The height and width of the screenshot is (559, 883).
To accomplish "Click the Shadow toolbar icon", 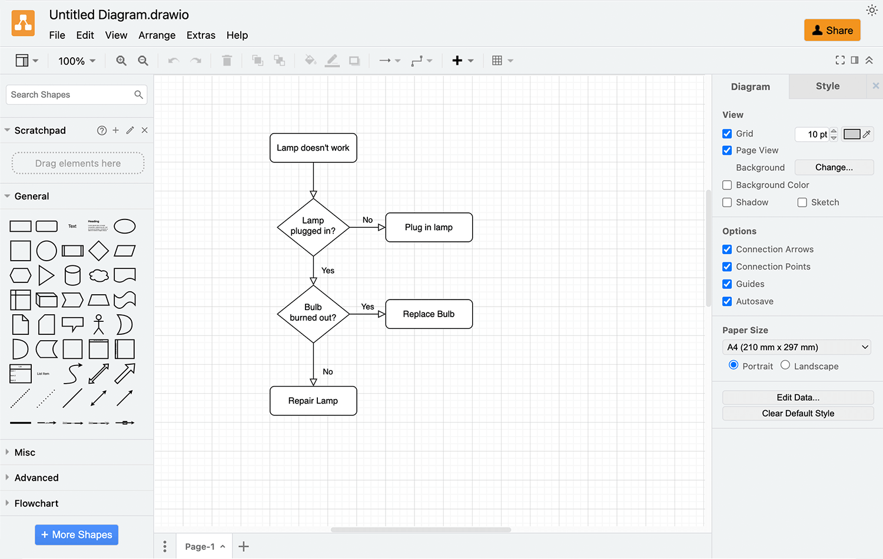I will coord(354,61).
